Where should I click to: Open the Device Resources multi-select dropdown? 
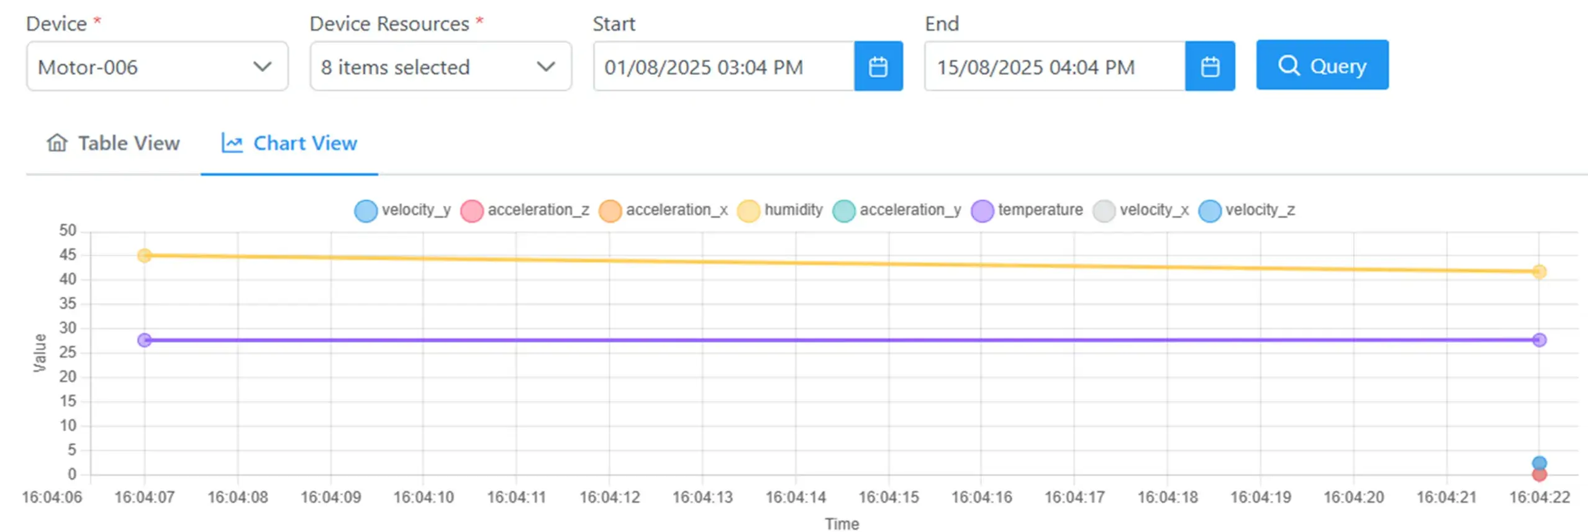pos(440,66)
